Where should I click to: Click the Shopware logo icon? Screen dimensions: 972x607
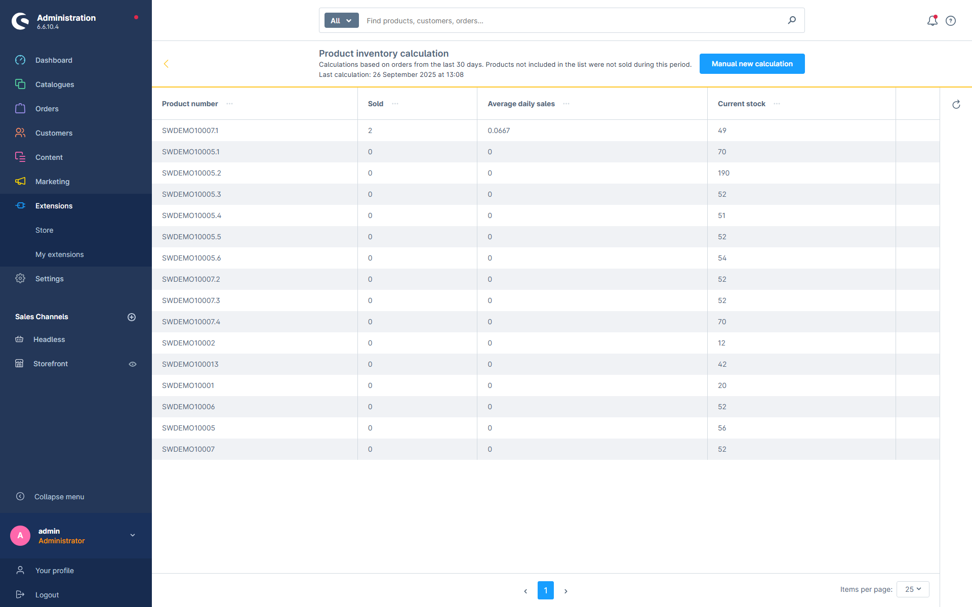(20, 21)
